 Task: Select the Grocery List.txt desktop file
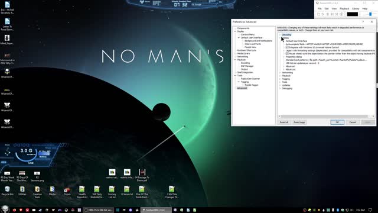[x=112, y=192]
